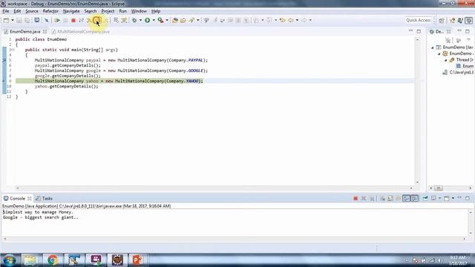
Task: Open Google Chrome from the taskbar
Action: point(53,260)
